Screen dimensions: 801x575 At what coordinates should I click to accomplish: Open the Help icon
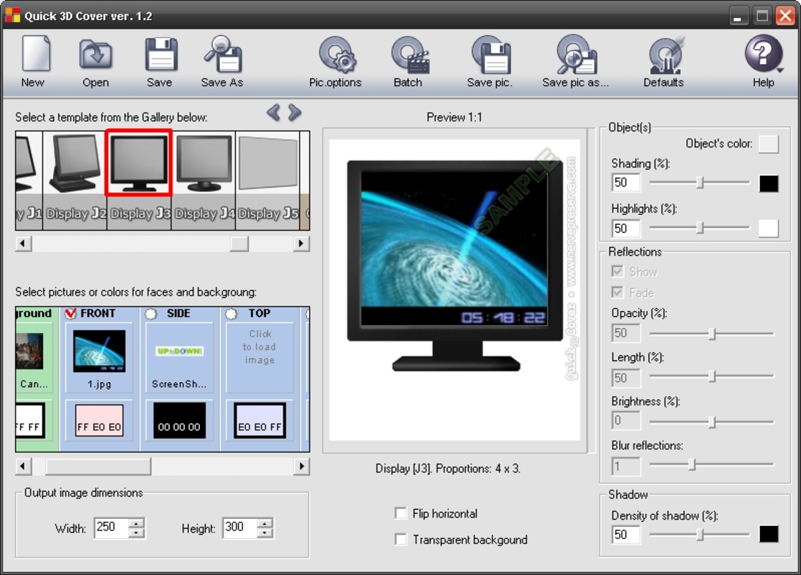(x=763, y=55)
